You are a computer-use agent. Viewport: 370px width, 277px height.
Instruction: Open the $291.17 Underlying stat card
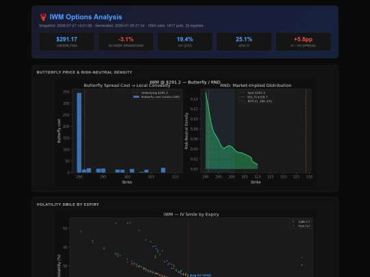66,42
